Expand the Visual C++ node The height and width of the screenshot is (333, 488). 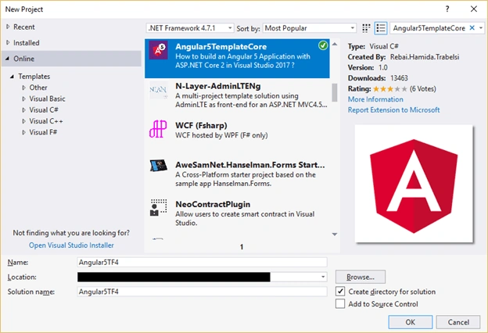click(x=23, y=121)
